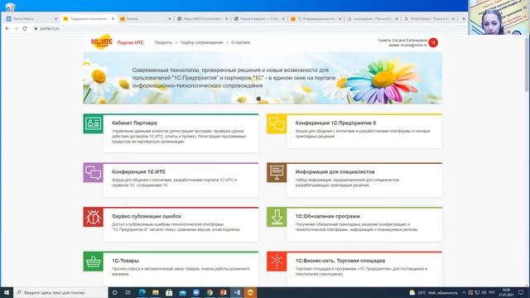The image size is (530, 298).
Task: Open PowerPoint from taskbar
Action: (x=223, y=292)
